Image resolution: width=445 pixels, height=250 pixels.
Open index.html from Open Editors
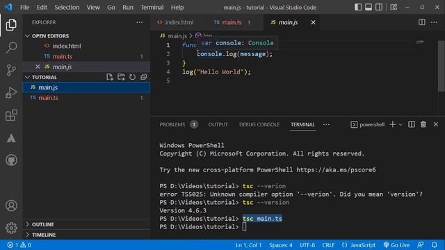(x=86, y=46)
